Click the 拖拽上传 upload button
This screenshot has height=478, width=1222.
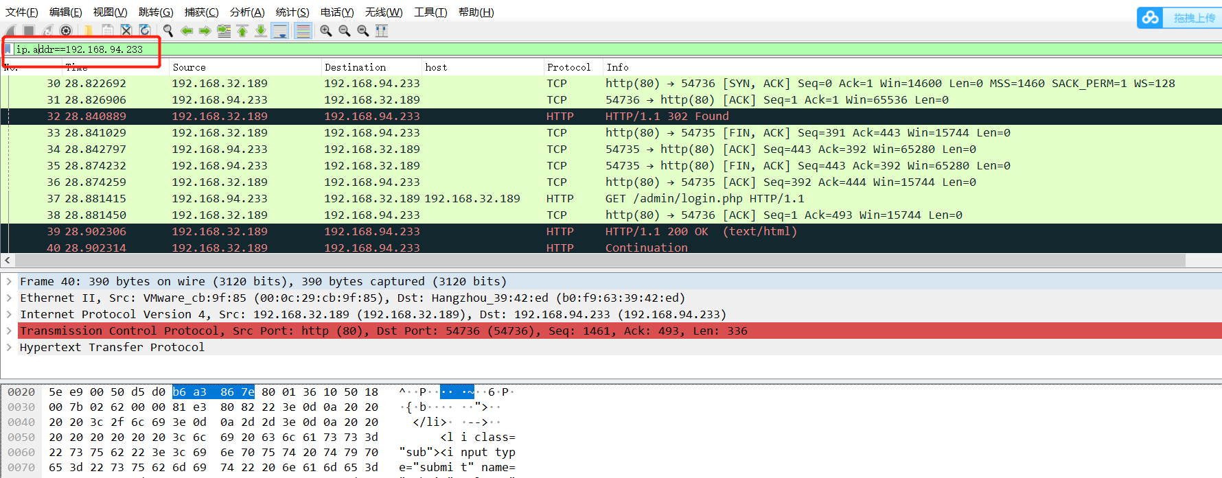pyautogui.click(x=1179, y=18)
